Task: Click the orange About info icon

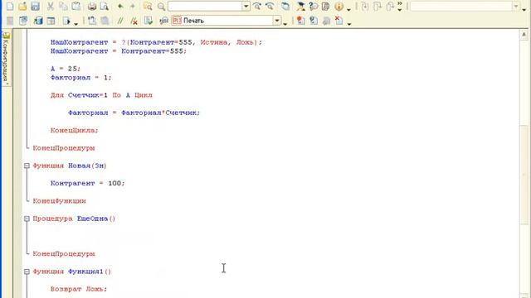Action: pos(339,6)
